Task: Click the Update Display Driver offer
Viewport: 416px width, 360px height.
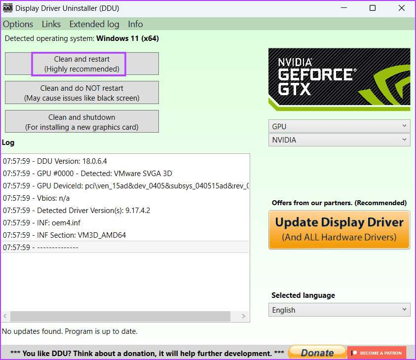Action: [339, 230]
